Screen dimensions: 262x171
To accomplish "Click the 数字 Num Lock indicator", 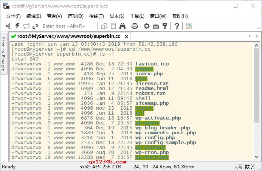I will coord(250,167).
